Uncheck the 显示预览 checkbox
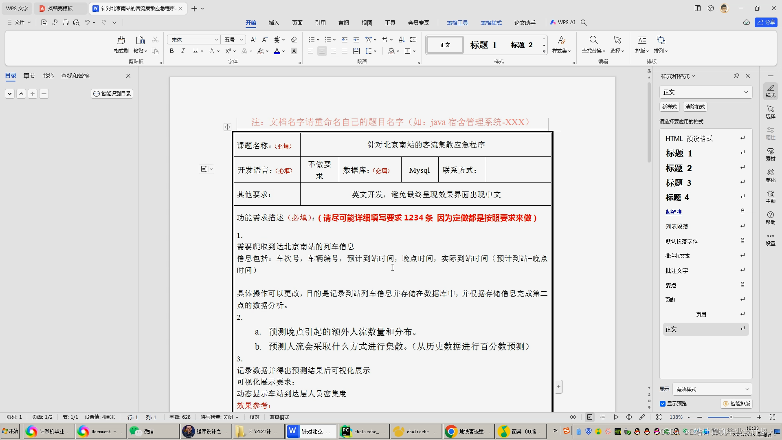Image resolution: width=782 pixels, height=440 pixels. [x=663, y=403]
